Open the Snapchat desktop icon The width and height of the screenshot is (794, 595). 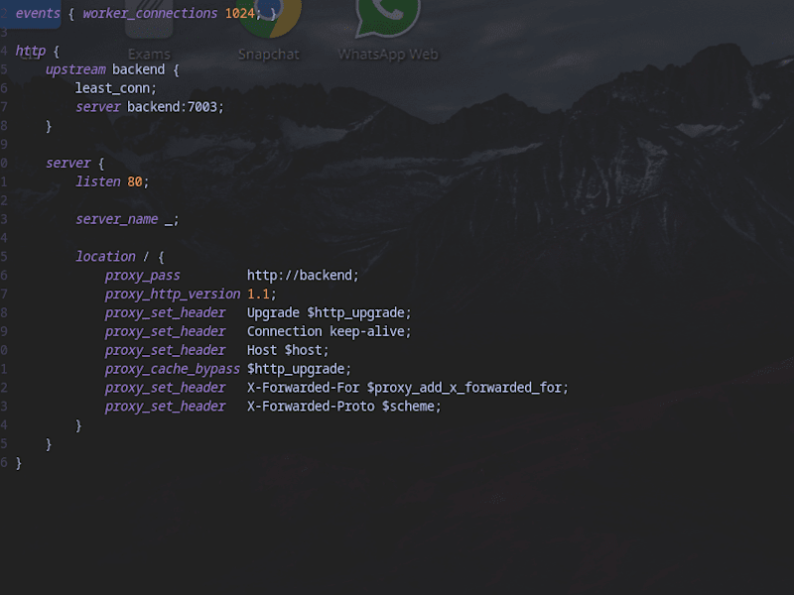coord(269,31)
